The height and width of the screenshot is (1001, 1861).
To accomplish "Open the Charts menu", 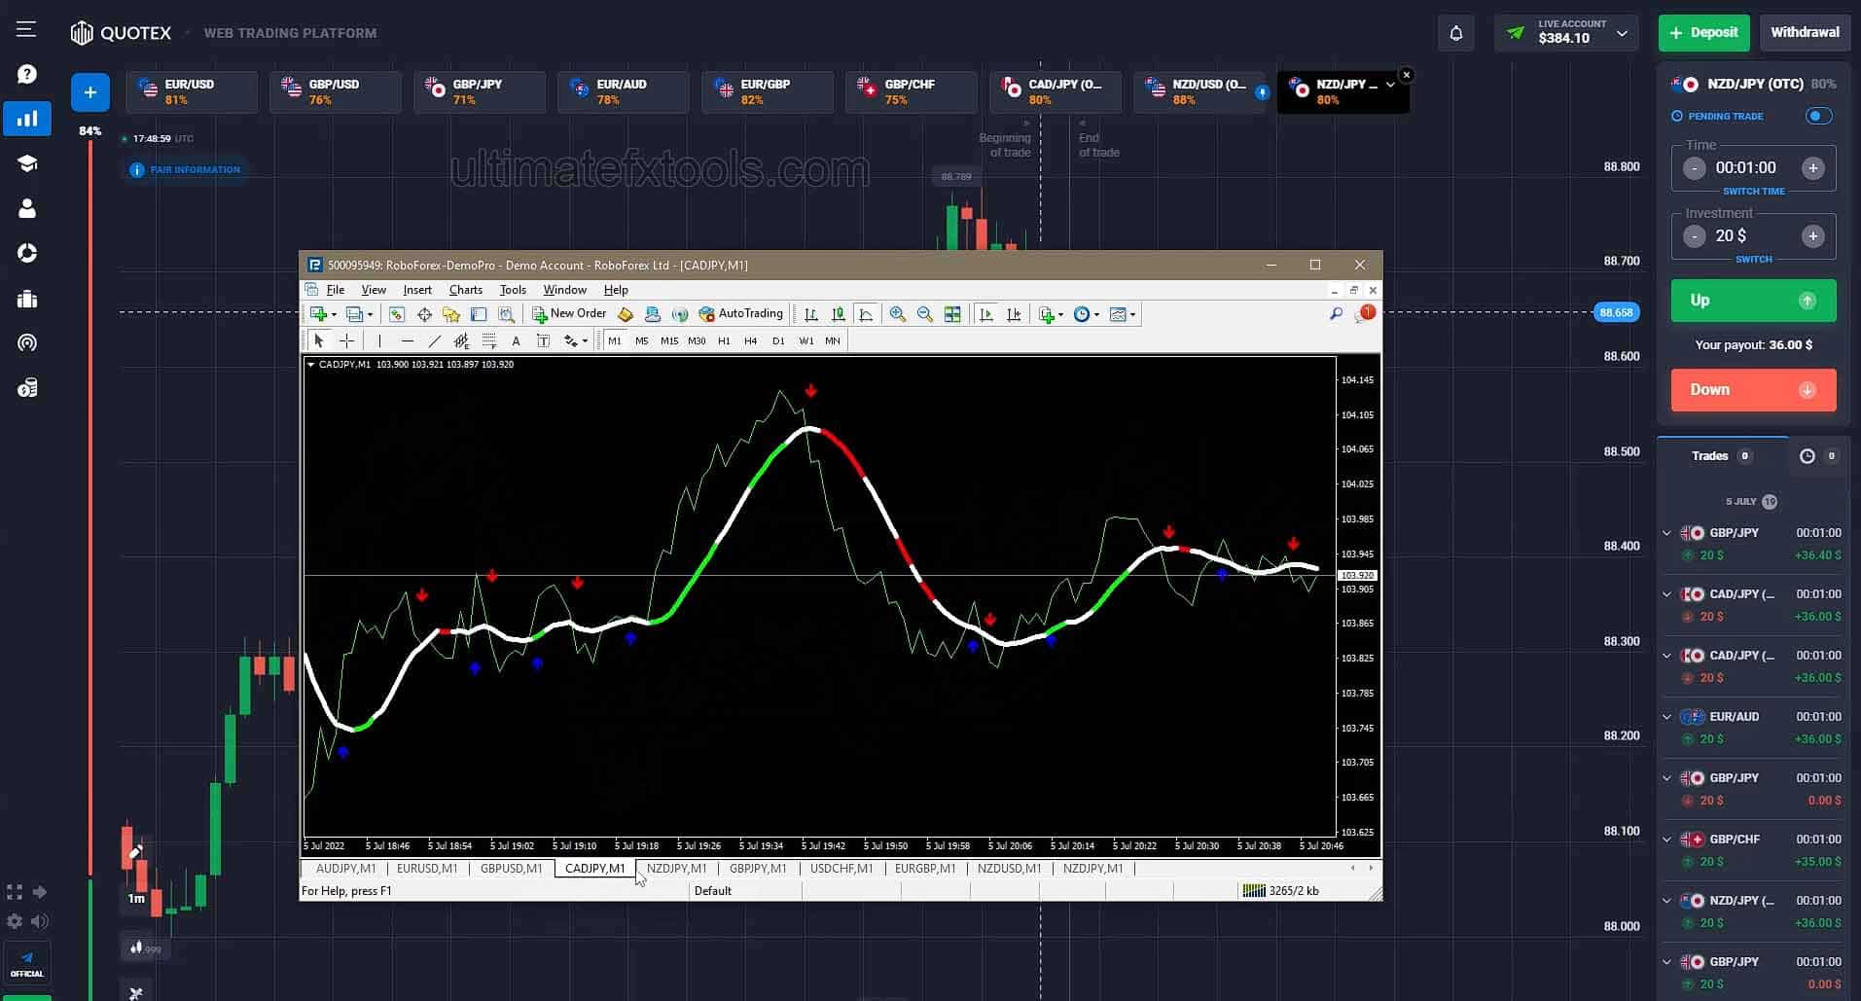I will click(x=465, y=290).
